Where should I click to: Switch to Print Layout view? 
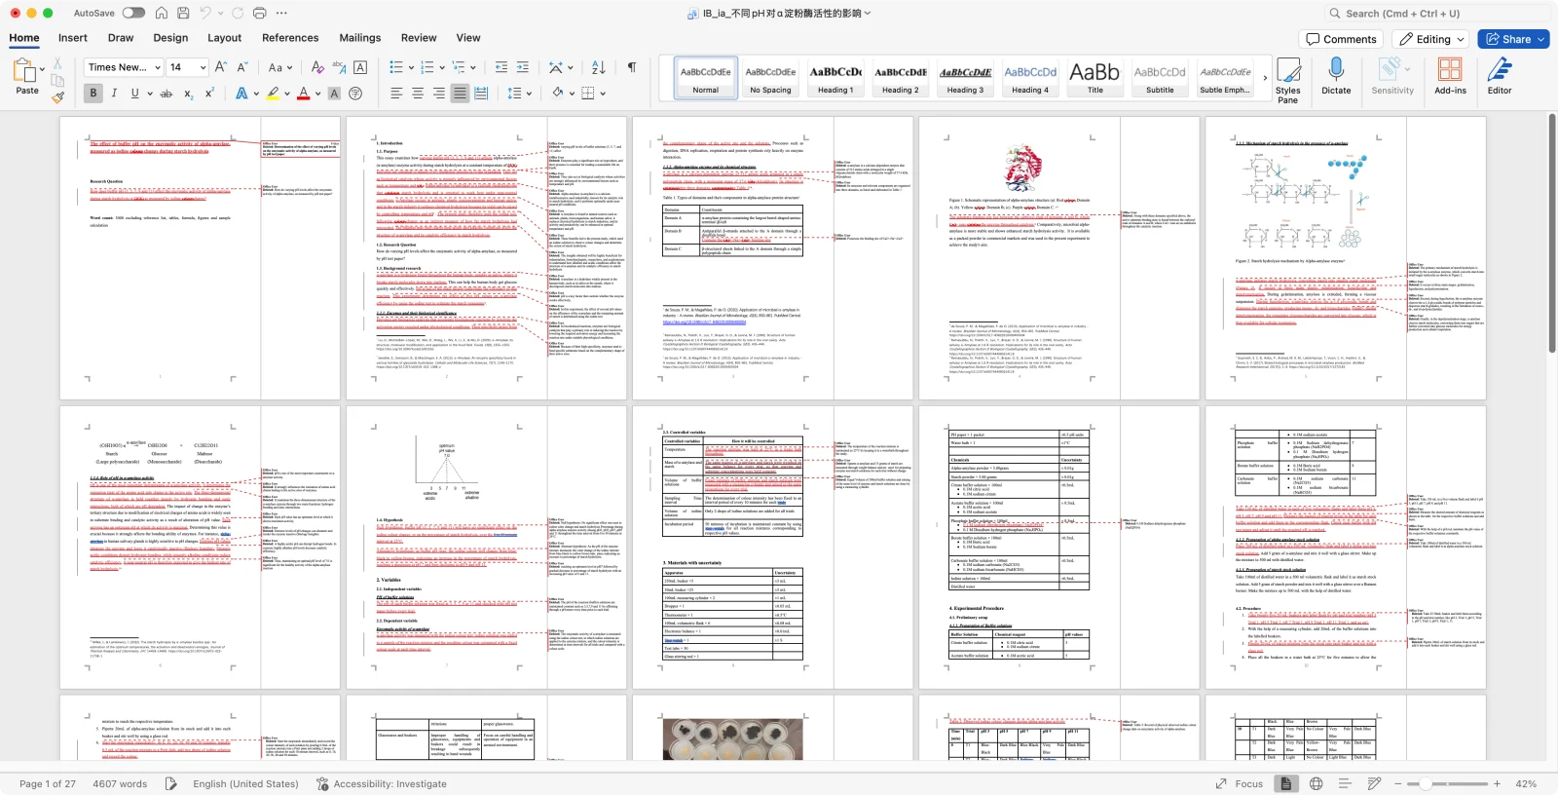(1285, 783)
